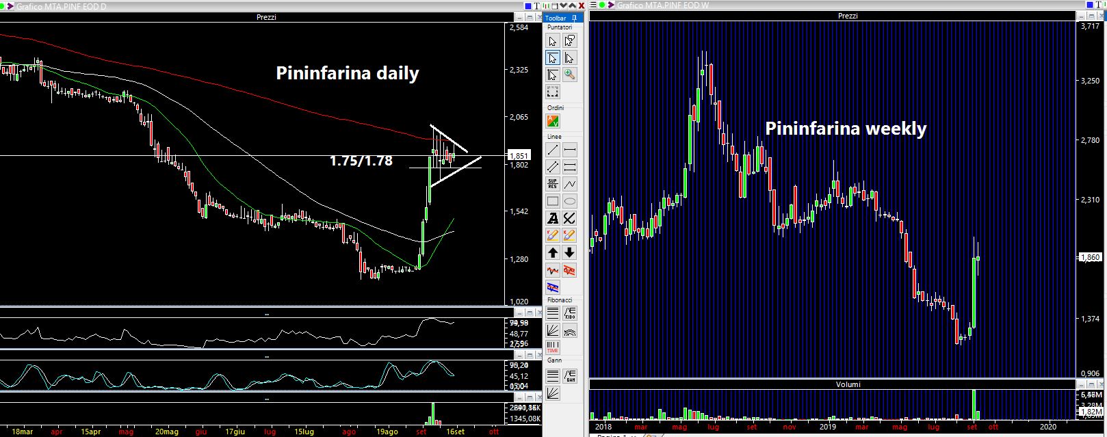Image resolution: width=1107 pixels, height=437 pixels.
Task: Choose the FIBO projection tool
Action: [x=569, y=313]
